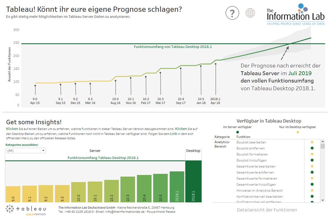Select the 9.3 server bar
330x218 pixels.
tap(62, 194)
